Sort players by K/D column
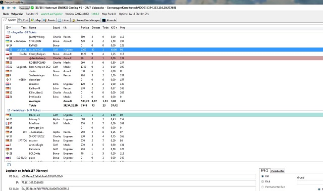Screen dimensions: 323x191 coord(114,28)
